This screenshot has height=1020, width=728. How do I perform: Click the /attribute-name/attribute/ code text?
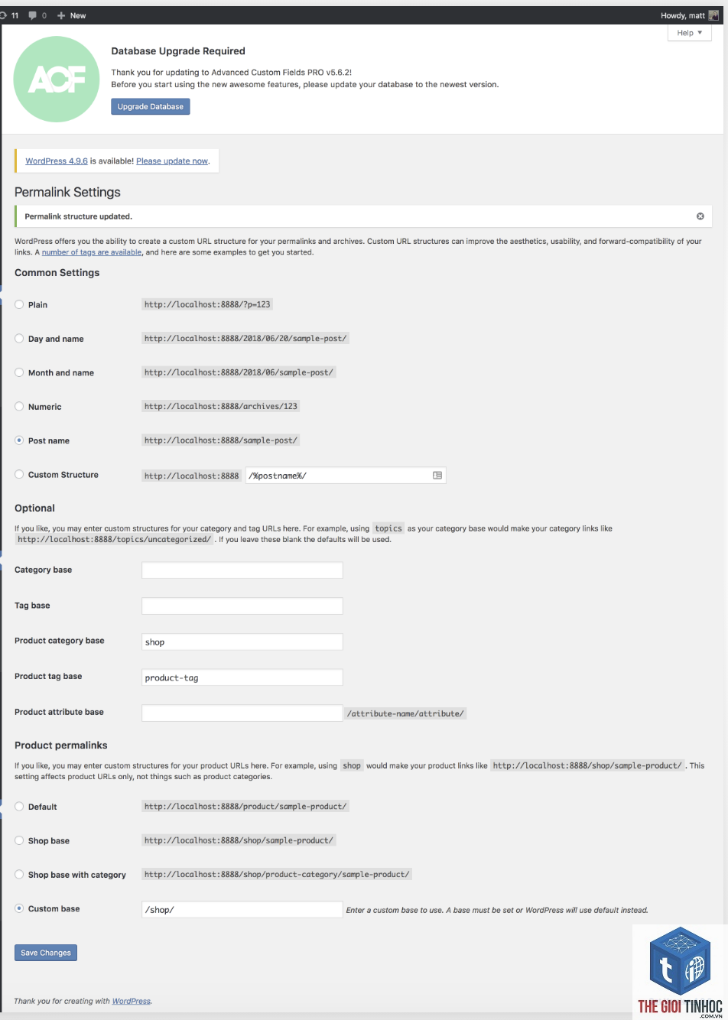pos(405,713)
